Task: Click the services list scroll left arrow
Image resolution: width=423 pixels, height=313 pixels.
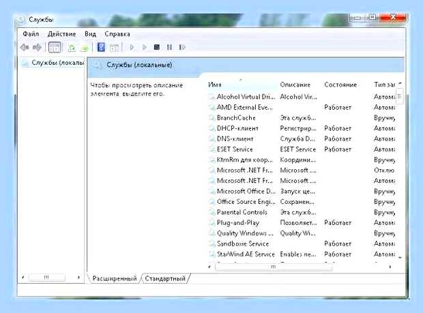Action: (210, 267)
